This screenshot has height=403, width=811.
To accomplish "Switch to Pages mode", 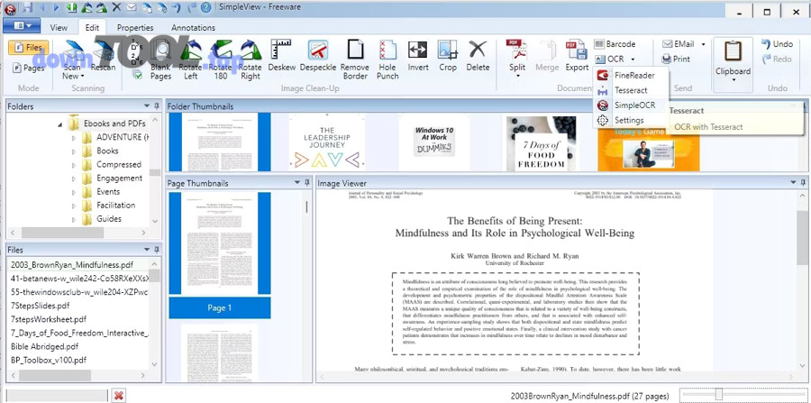I will 28,68.
